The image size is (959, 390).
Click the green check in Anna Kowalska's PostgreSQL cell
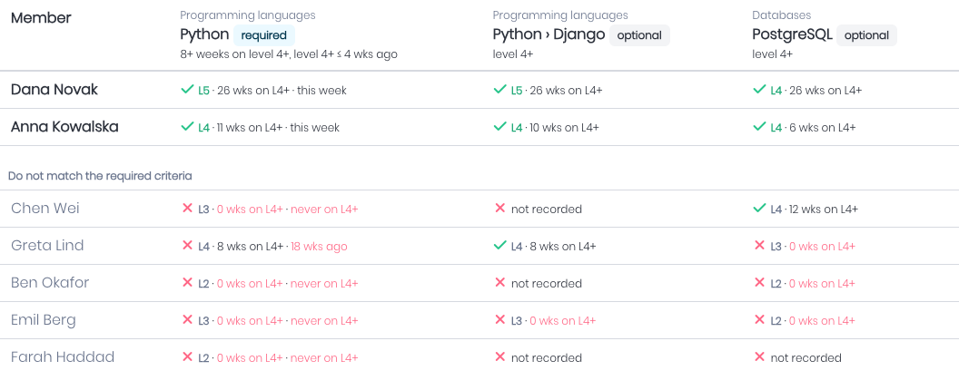pos(759,127)
